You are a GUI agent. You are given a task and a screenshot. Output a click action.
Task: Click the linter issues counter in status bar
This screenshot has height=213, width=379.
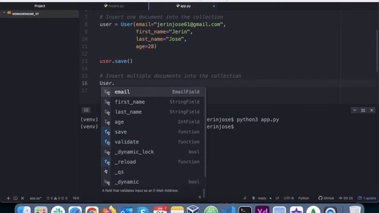click(x=57, y=198)
